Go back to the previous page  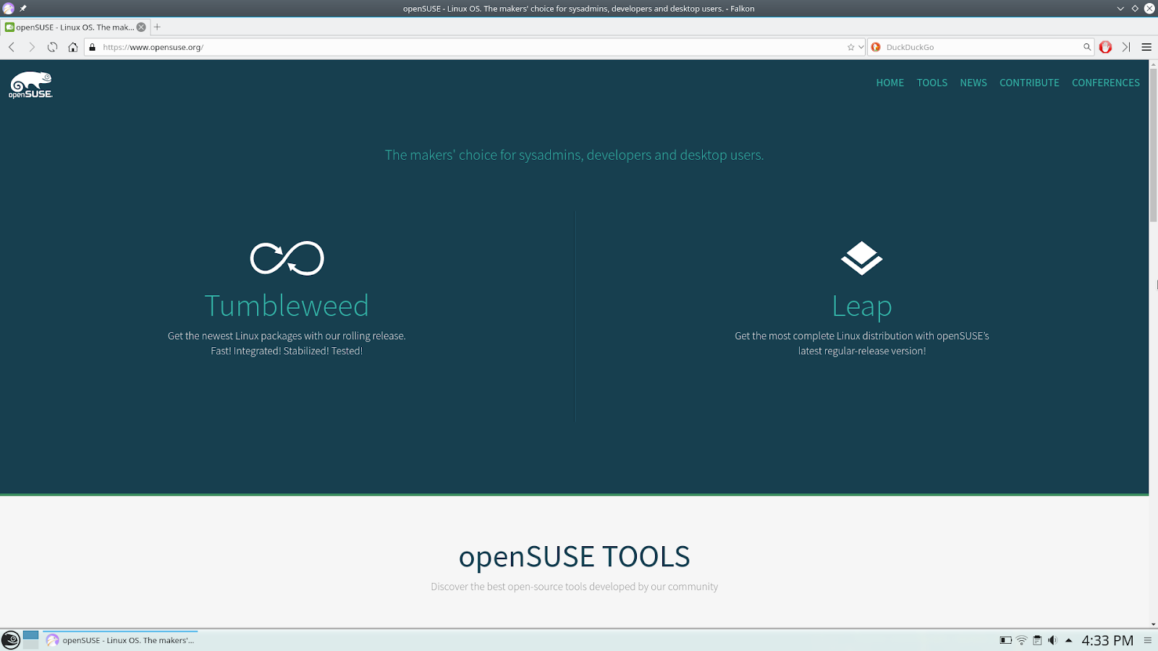click(x=12, y=47)
